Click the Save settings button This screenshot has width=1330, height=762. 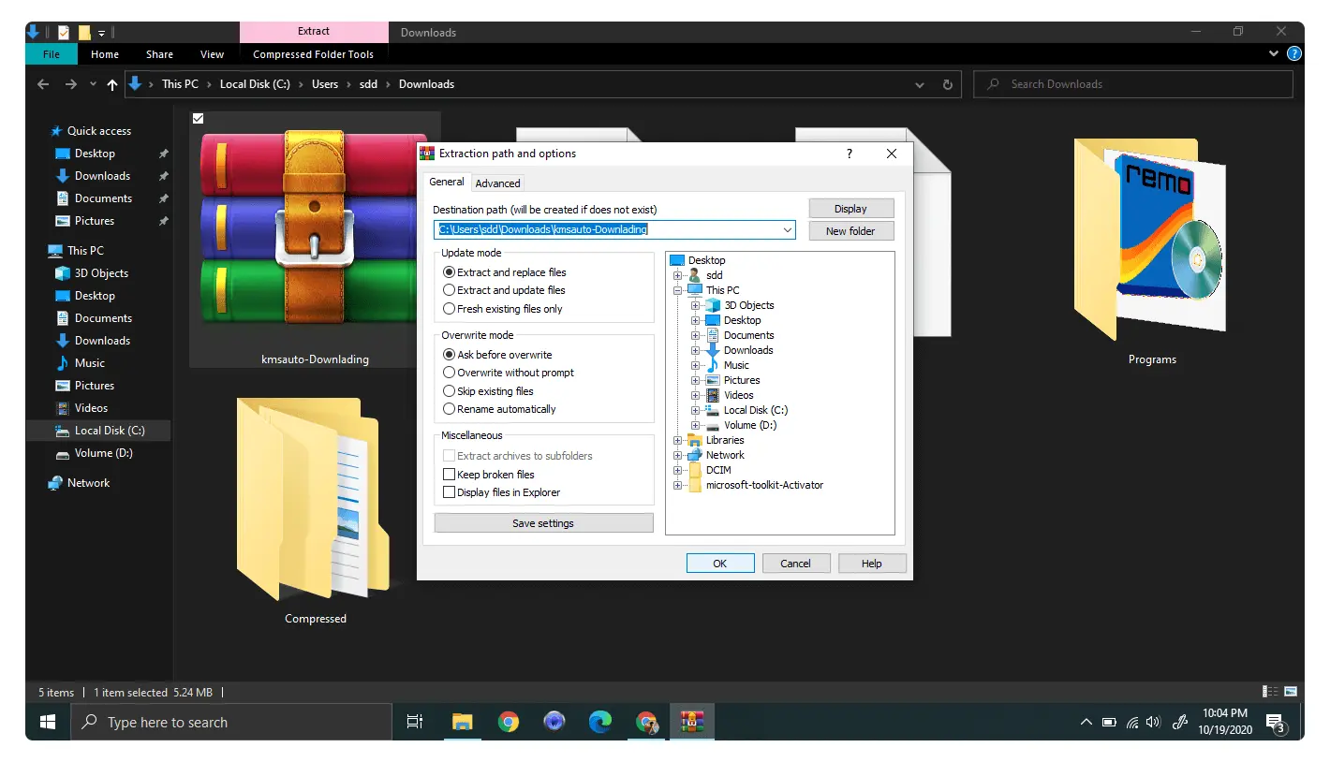543,523
